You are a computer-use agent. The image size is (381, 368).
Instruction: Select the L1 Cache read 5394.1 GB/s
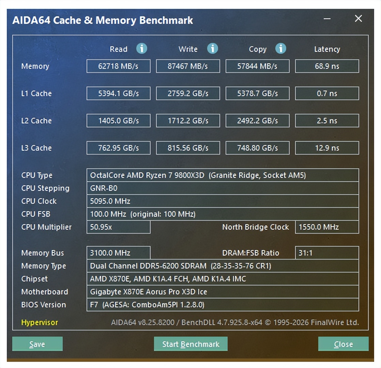point(118,93)
